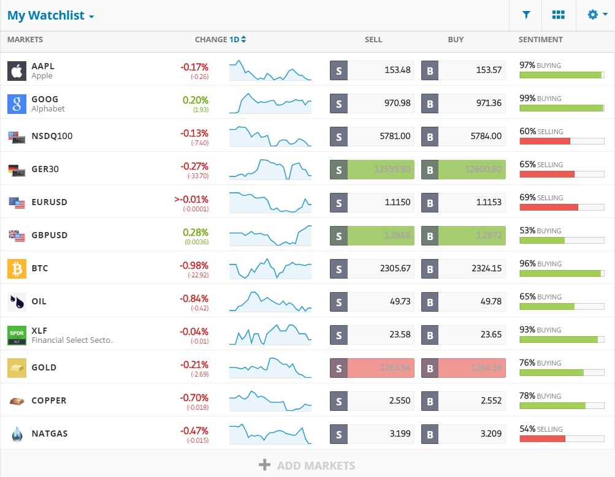Select the MARKETS column header

pos(25,39)
